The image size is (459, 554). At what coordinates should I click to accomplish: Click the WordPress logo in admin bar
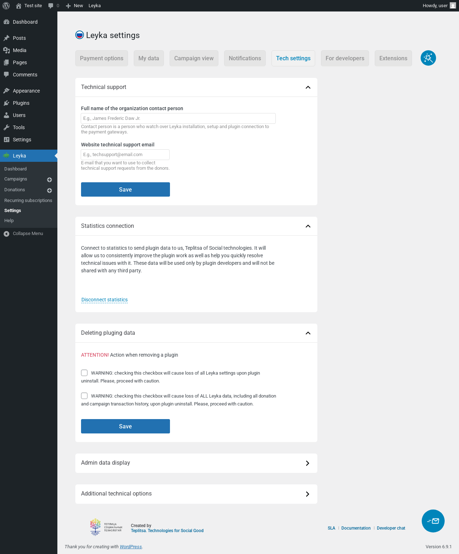tap(6, 6)
